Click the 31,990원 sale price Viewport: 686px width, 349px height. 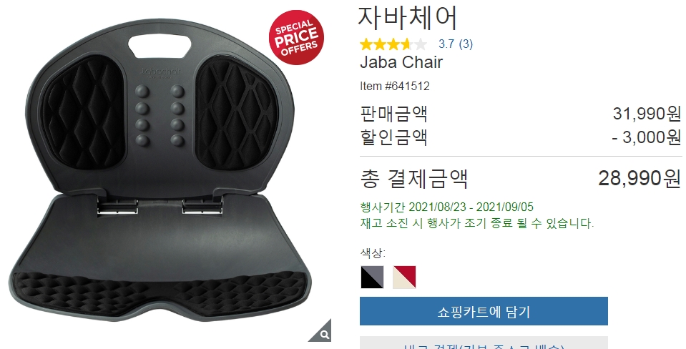coord(647,114)
